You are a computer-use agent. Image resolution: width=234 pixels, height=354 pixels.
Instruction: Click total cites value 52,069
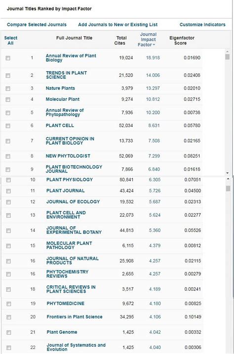click(126, 156)
